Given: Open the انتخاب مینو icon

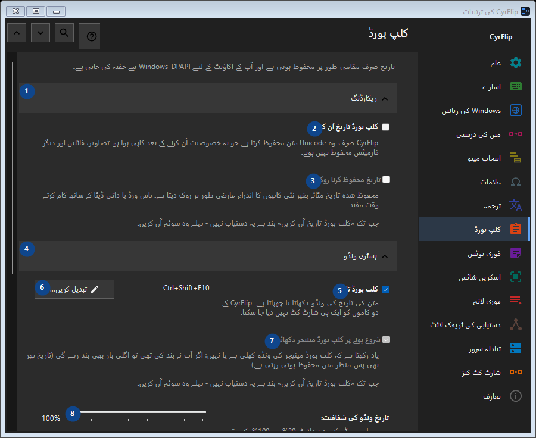Looking at the screenshot, I should pyautogui.click(x=516, y=158).
